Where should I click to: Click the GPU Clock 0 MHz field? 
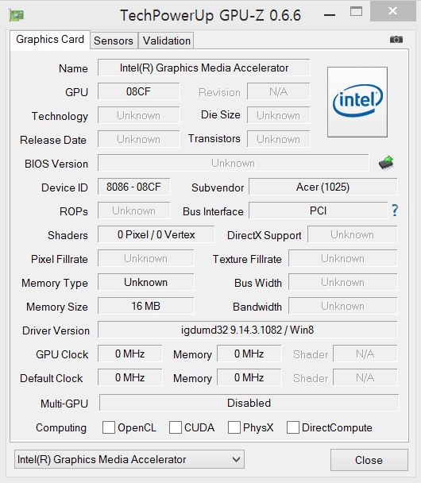(x=130, y=354)
